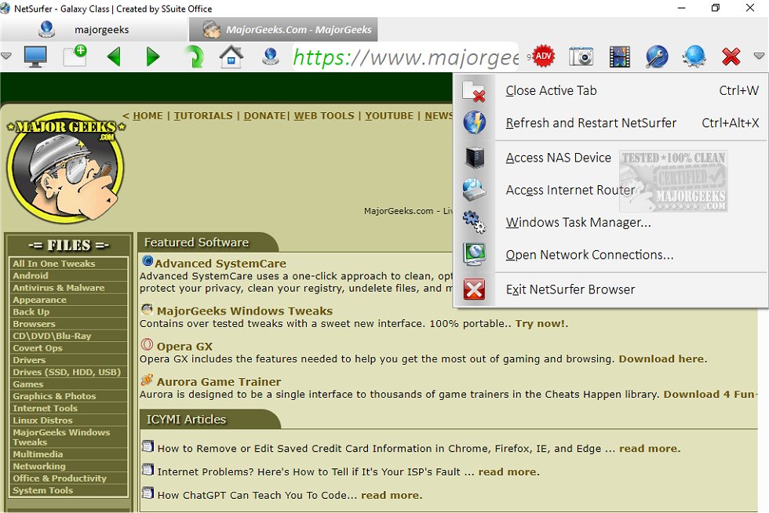Open Drives (SSD, HDD, USB) category
769x513 pixels.
pos(68,372)
